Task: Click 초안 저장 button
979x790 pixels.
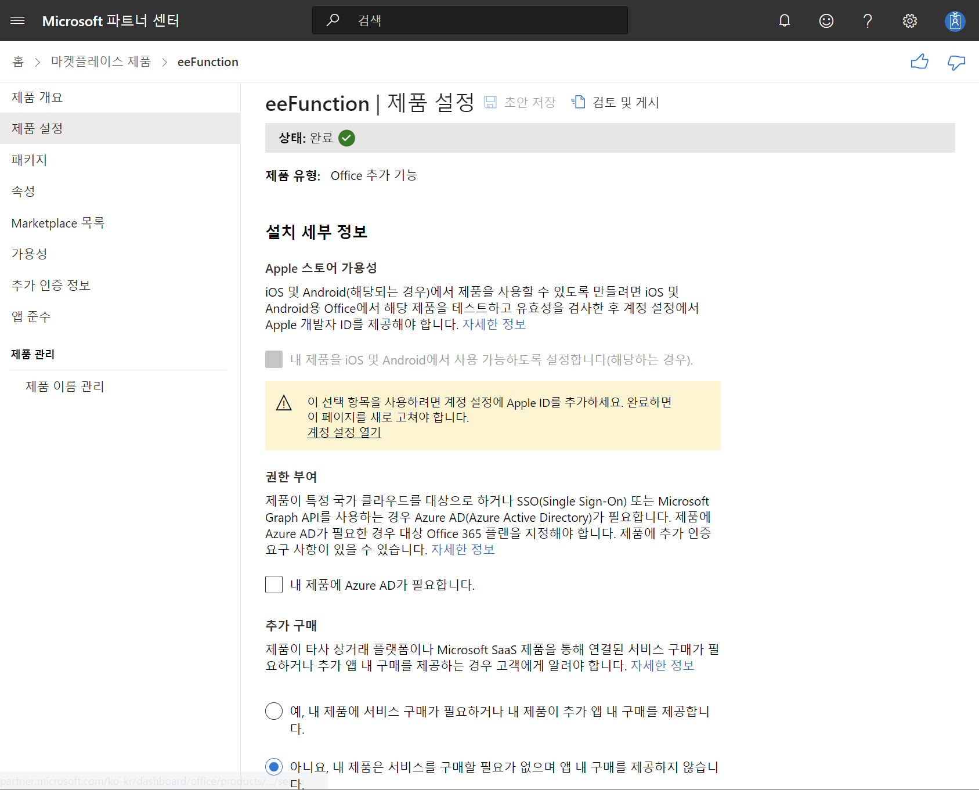Action: [520, 102]
